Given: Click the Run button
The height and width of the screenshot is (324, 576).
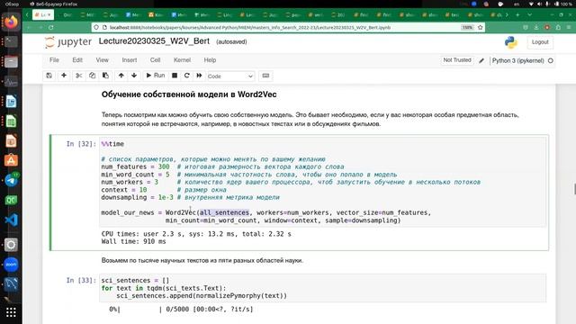Looking at the screenshot, I should pyautogui.click(x=156, y=76).
